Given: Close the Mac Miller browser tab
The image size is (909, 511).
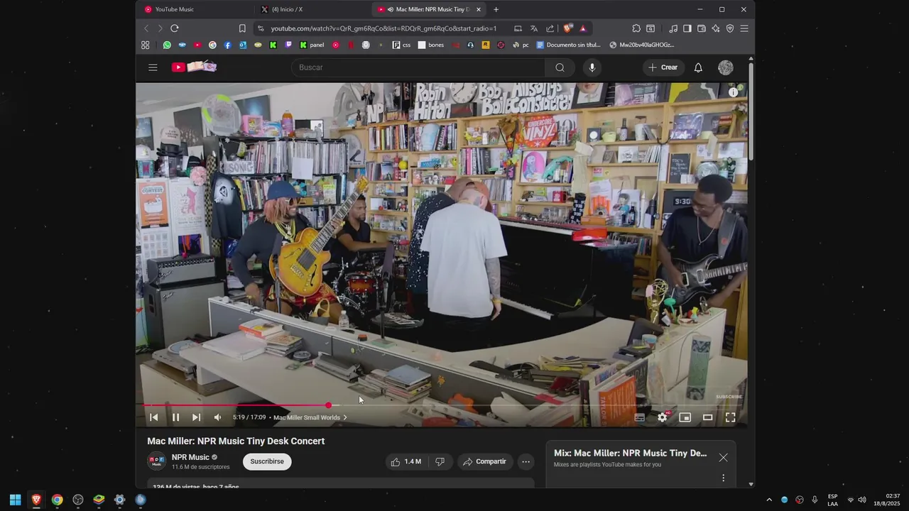Looking at the screenshot, I should (478, 9).
